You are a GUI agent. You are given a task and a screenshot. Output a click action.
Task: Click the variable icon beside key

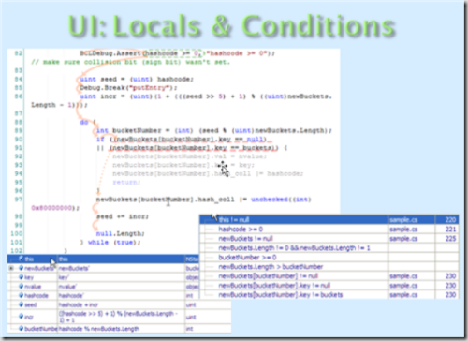[x=21, y=277]
